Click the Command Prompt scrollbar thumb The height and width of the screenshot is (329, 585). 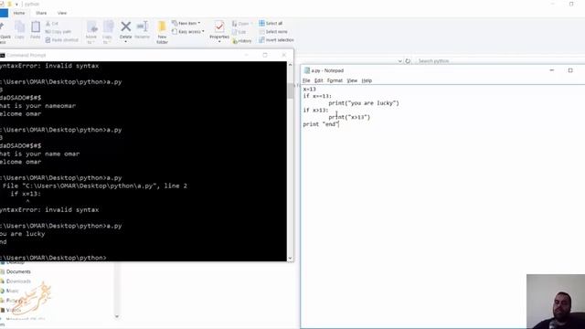(291, 90)
